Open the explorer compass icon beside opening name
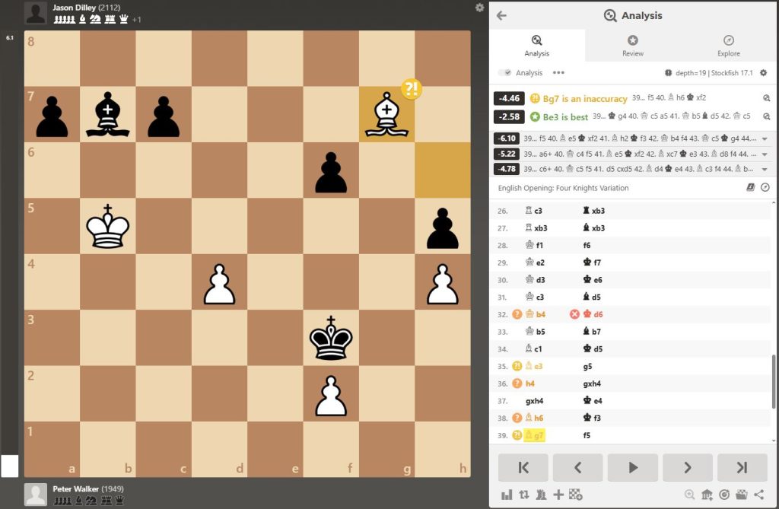 point(765,187)
